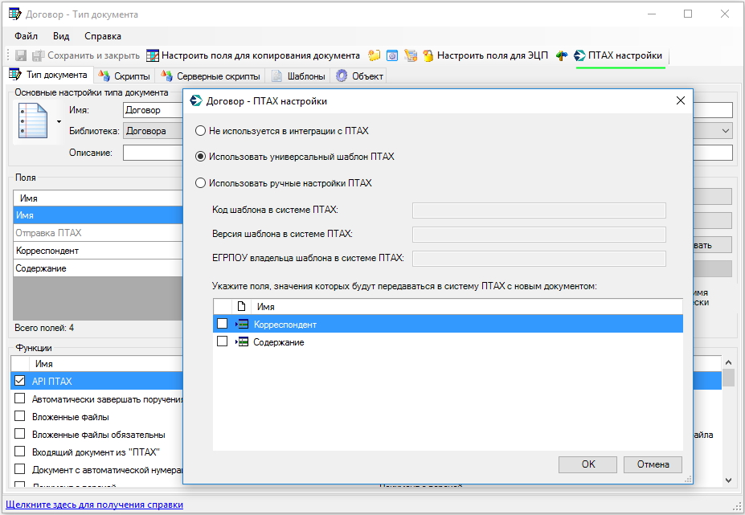
Task: Select the Содержание row text in the dialog
Action: (278, 342)
